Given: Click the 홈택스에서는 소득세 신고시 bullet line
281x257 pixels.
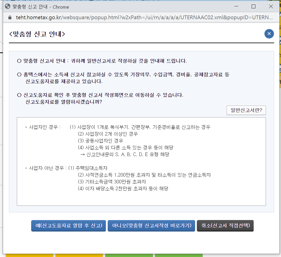Looking at the screenshot, I should 123,75.
